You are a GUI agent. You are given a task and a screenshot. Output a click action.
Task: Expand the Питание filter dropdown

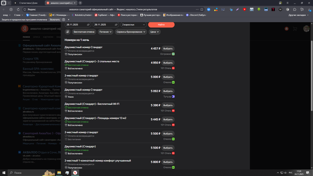click(106, 32)
